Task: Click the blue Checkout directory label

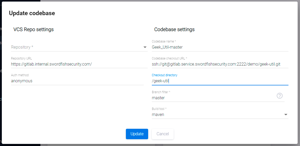Action: (x=164, y=75)
